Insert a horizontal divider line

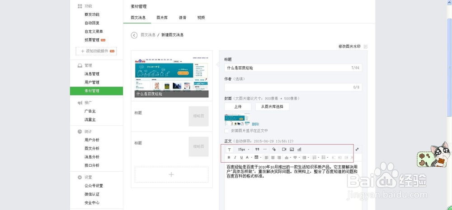(265, 149)
